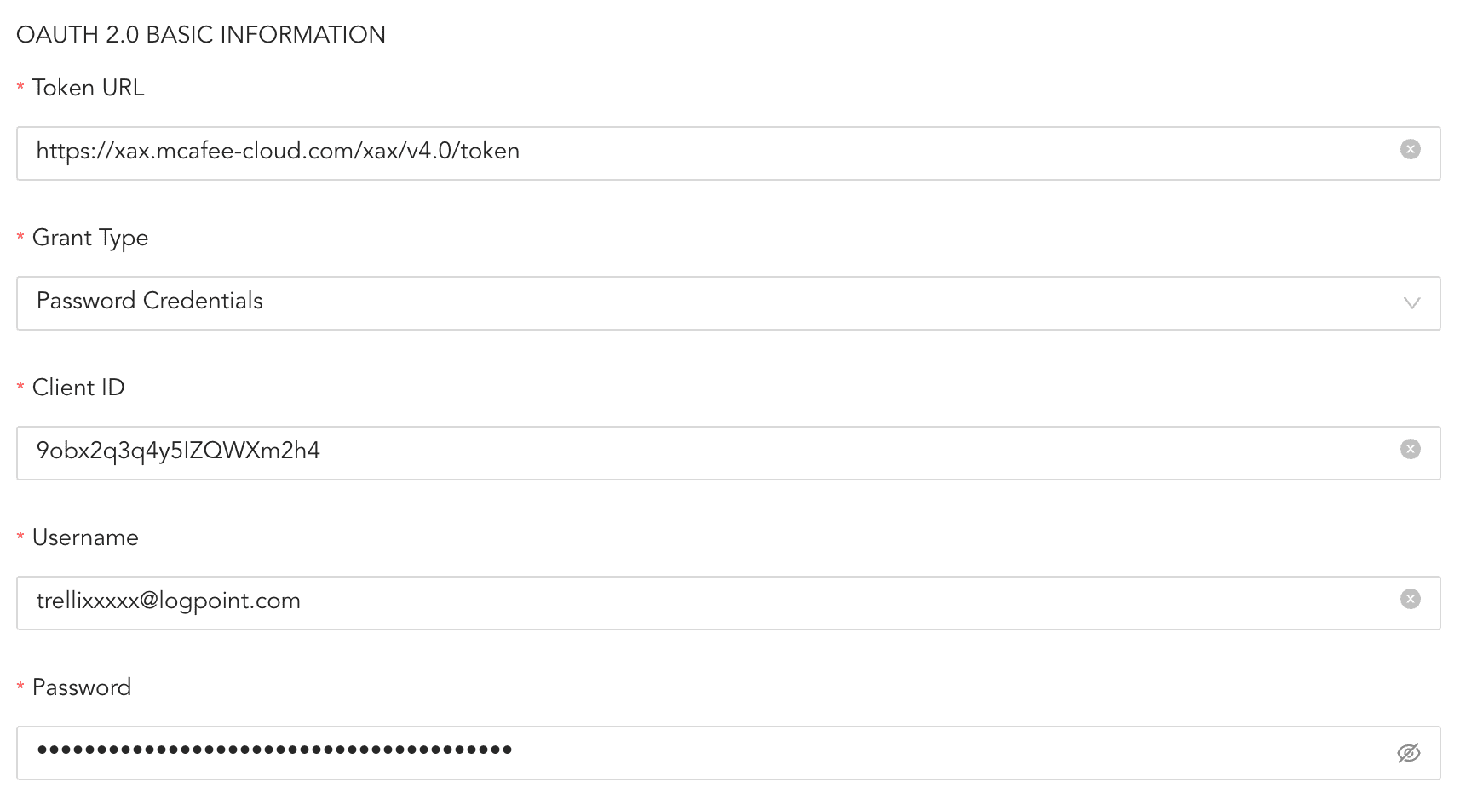Click the masked Password field

pyautogui.click(x=681, y=753)
